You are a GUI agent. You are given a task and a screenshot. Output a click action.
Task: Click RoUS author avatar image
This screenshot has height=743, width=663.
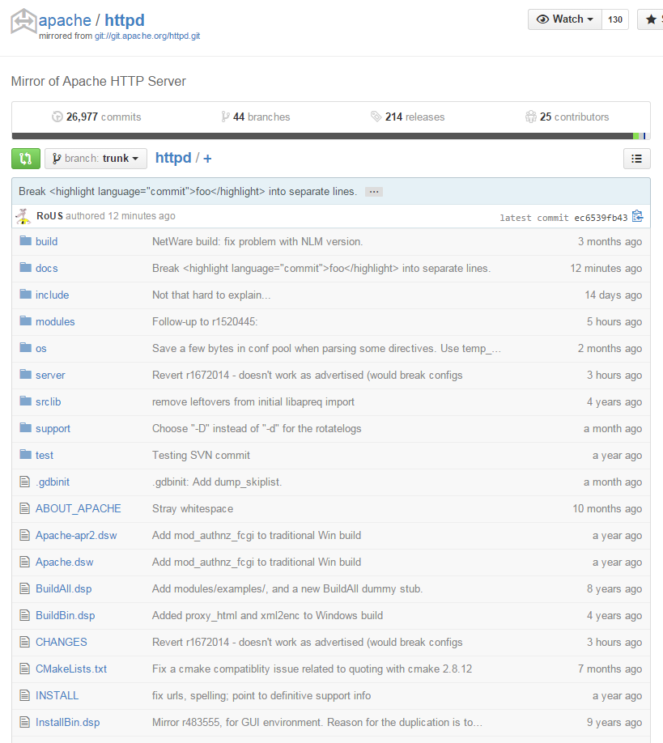click(x=23, y=216)
